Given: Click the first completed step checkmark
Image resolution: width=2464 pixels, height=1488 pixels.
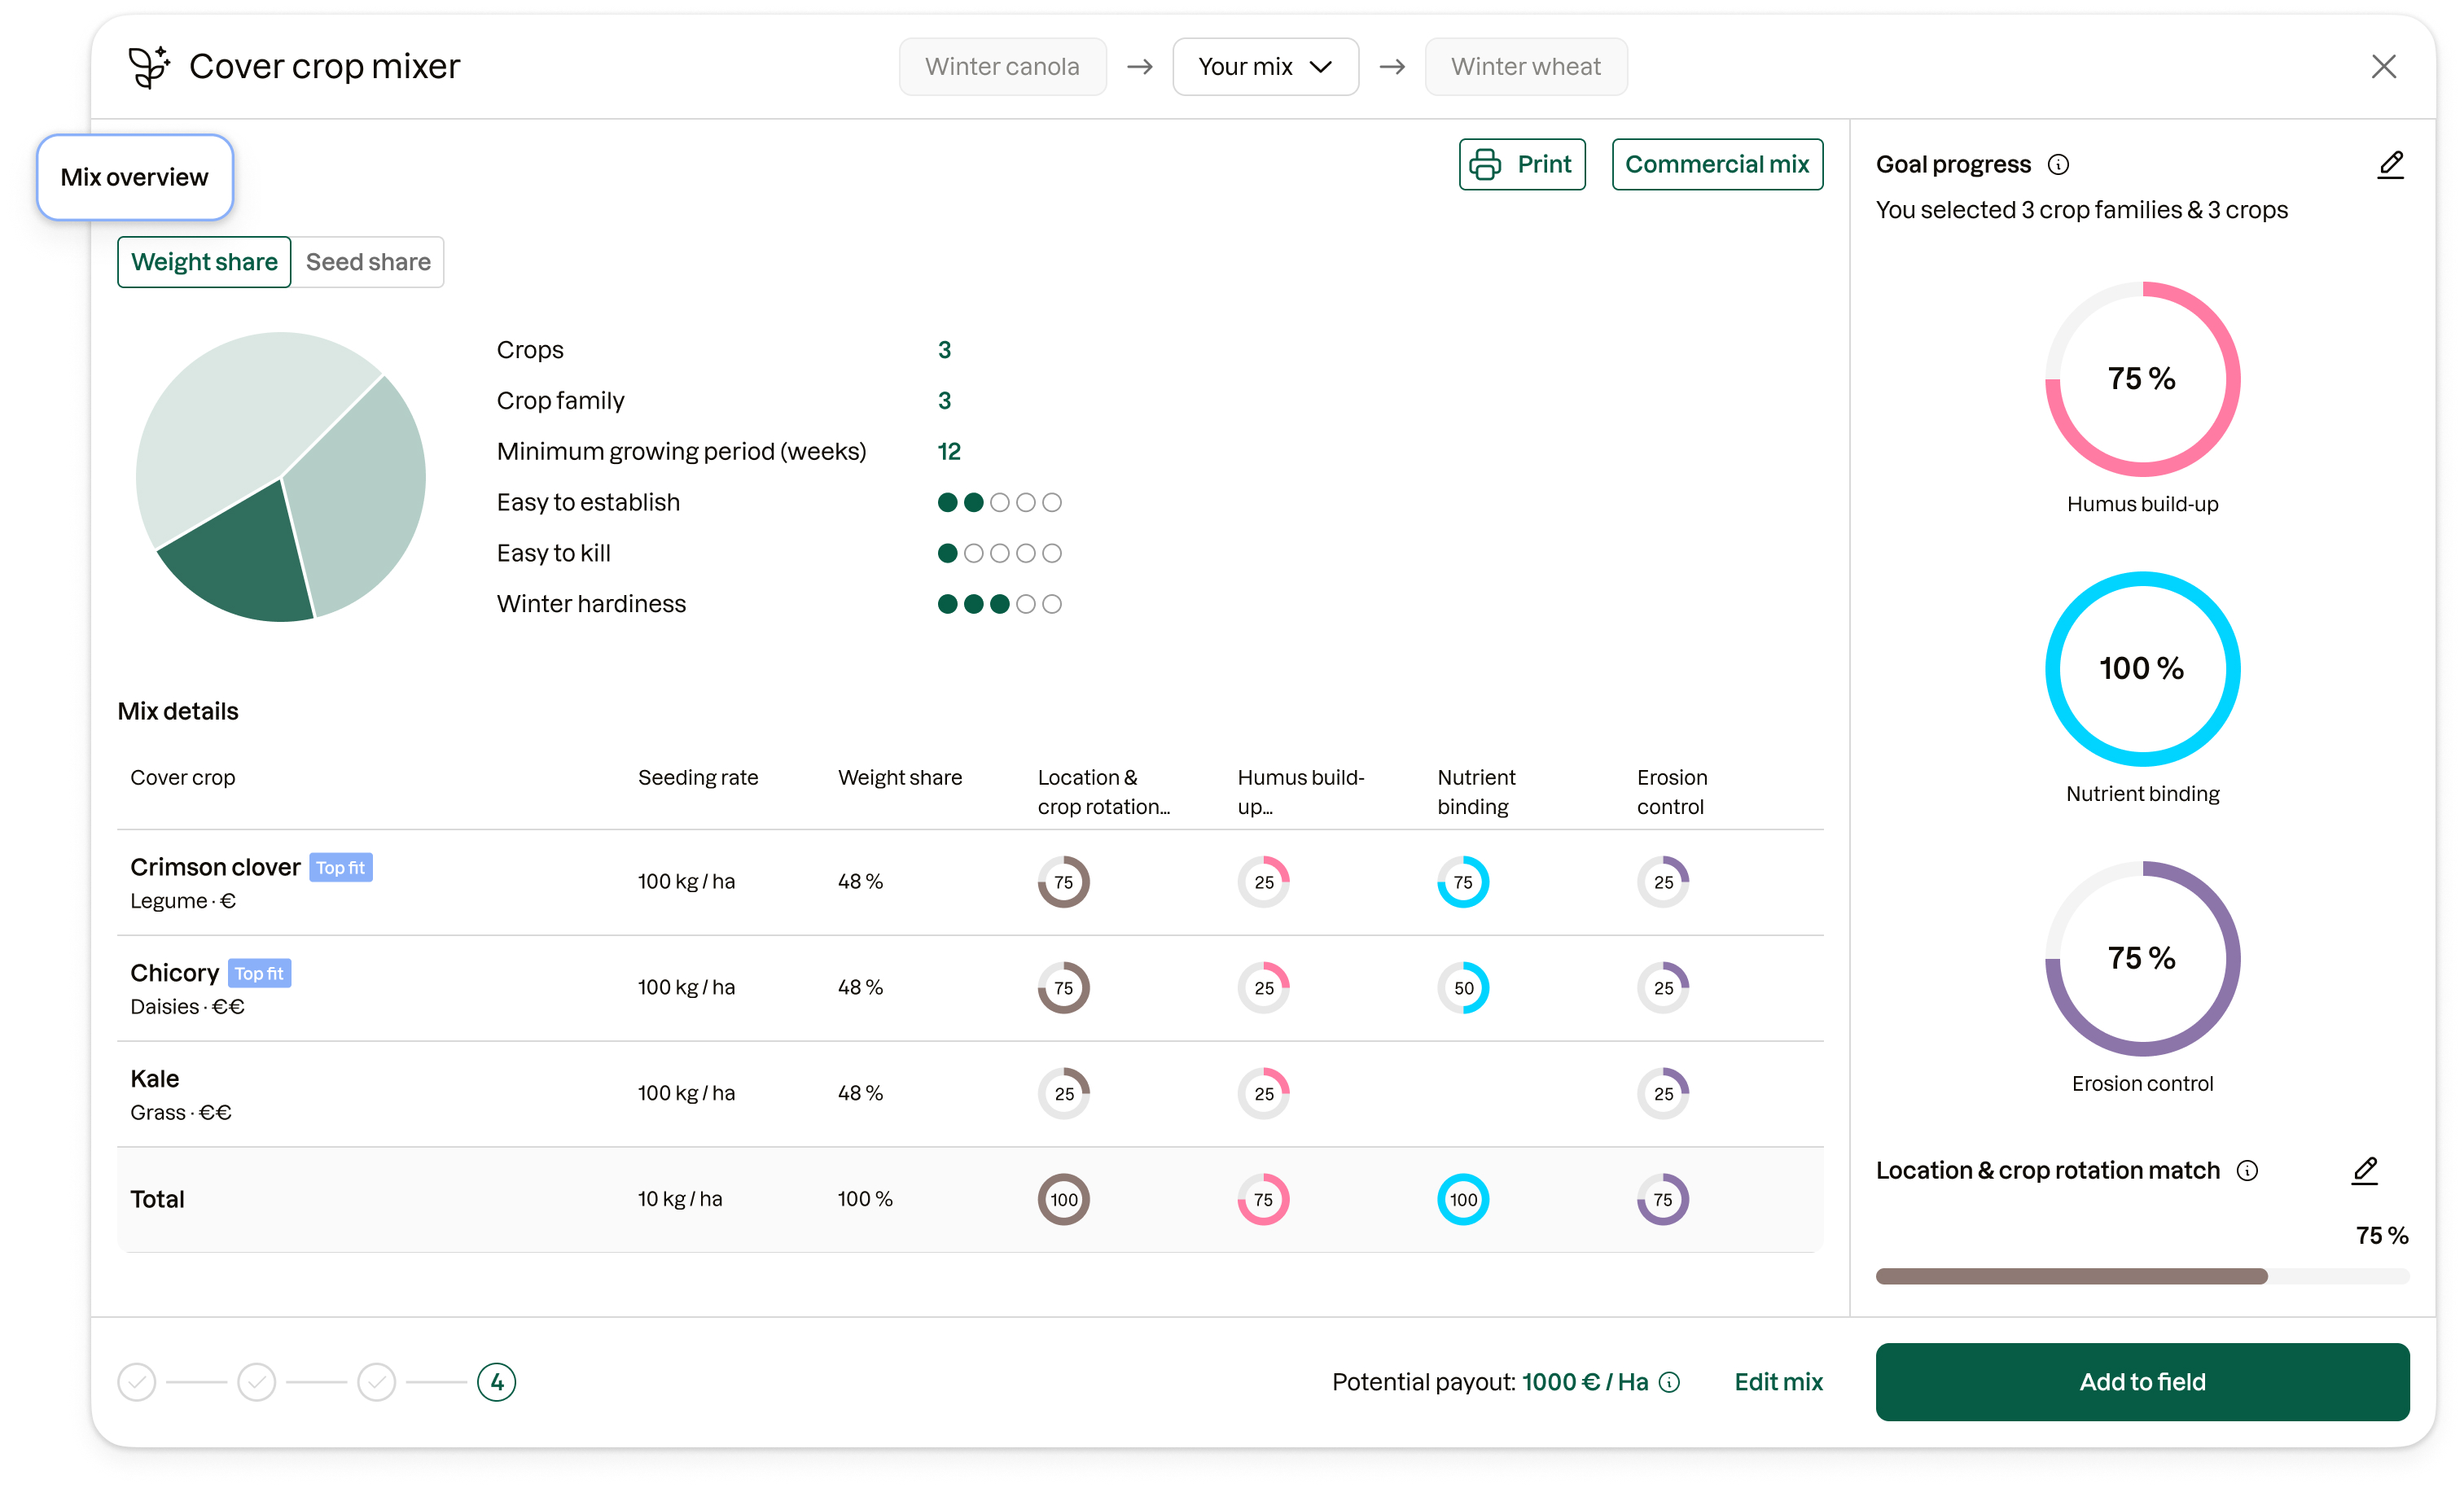Looking at the screenshot, I should [x=137, y=1382].
